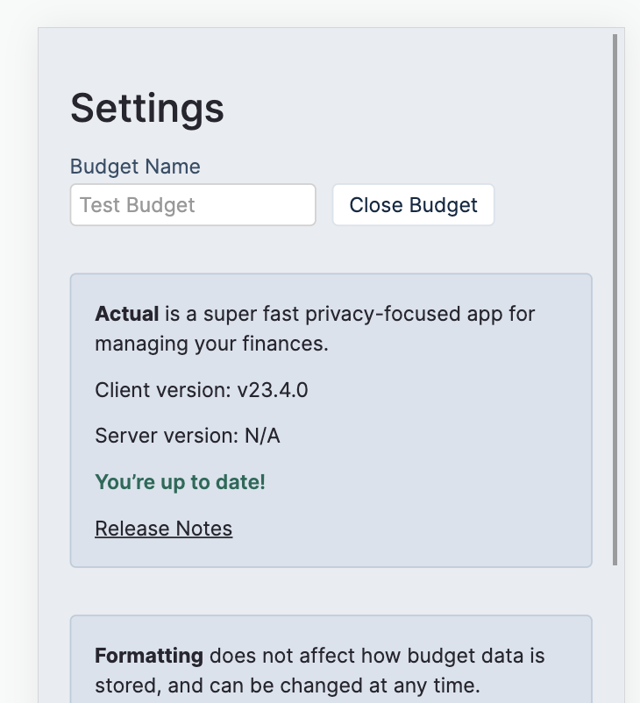Click the You're up to date message
The height and width of the screenshot is (703, 640).
coord(180,482)
